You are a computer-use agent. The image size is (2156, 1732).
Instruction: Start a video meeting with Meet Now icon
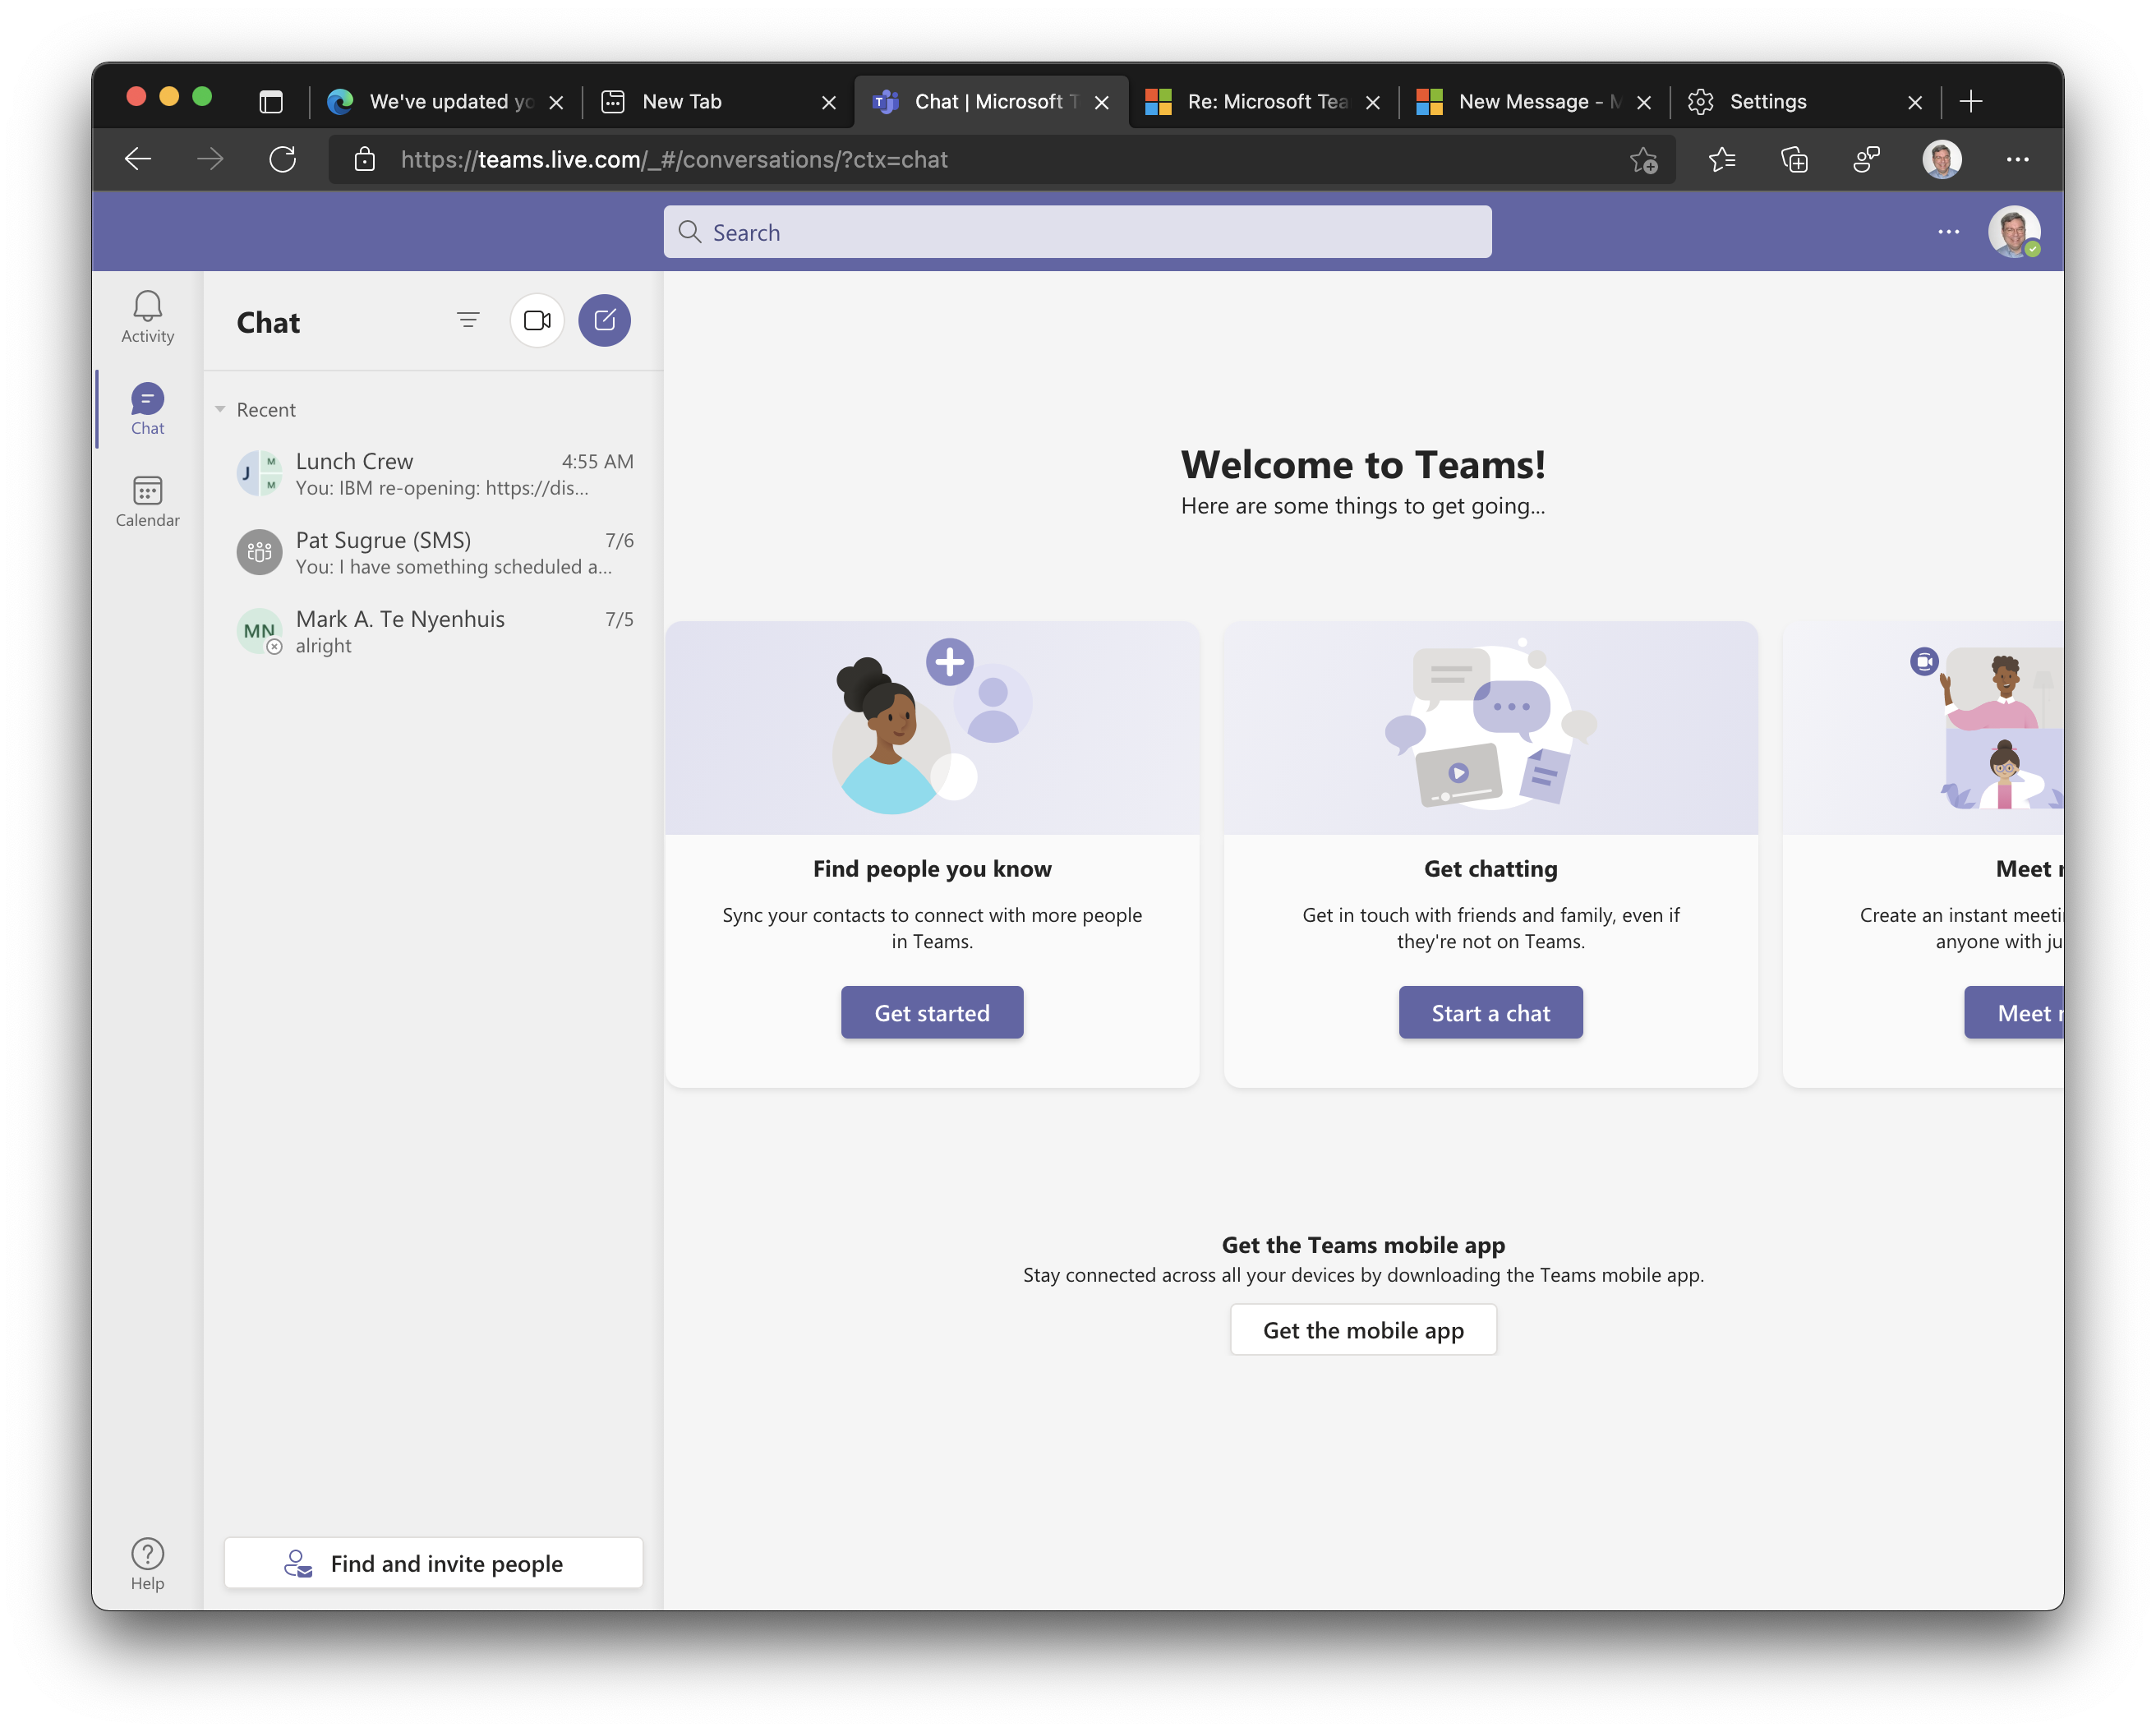point(537,320)
